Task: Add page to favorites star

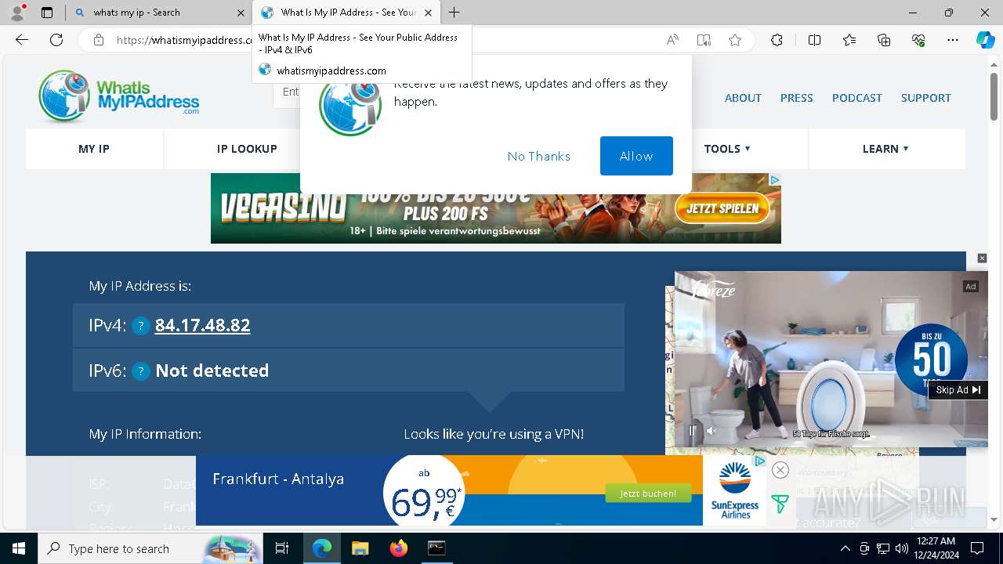Action: click(x=735, y=40)
